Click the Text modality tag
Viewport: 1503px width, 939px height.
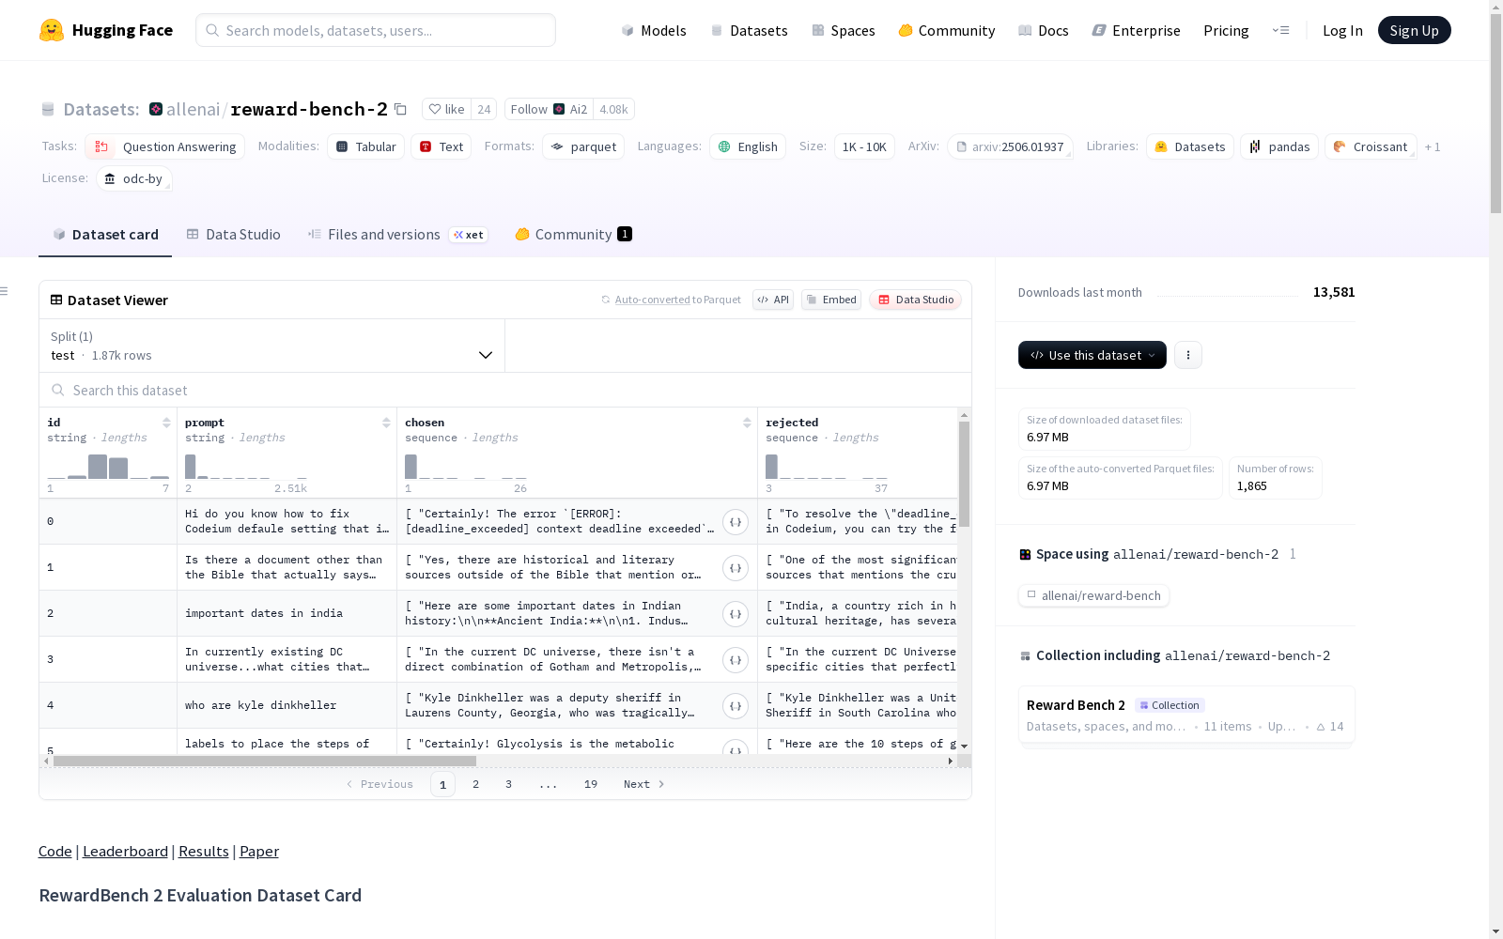point(442,146)
